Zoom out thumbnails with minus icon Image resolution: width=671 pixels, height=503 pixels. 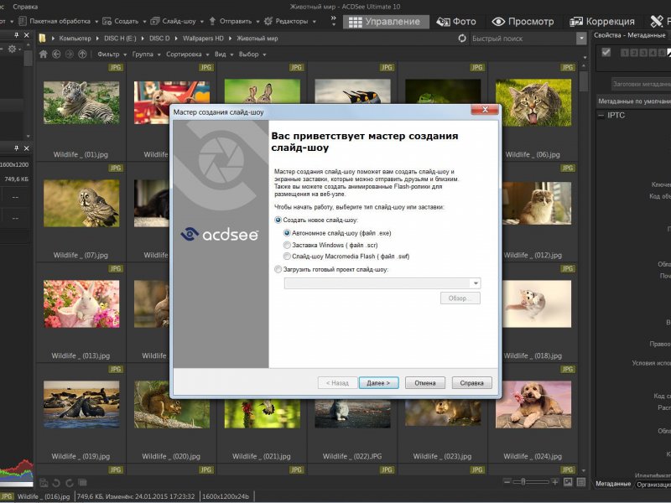[x=507, y=482]
